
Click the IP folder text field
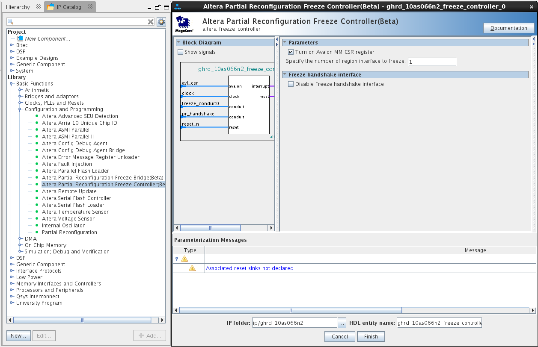(294, 323)
